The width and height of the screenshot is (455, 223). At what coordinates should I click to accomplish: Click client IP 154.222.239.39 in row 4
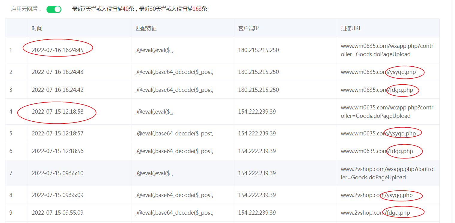pyautogui.click(x=257, y=111)
